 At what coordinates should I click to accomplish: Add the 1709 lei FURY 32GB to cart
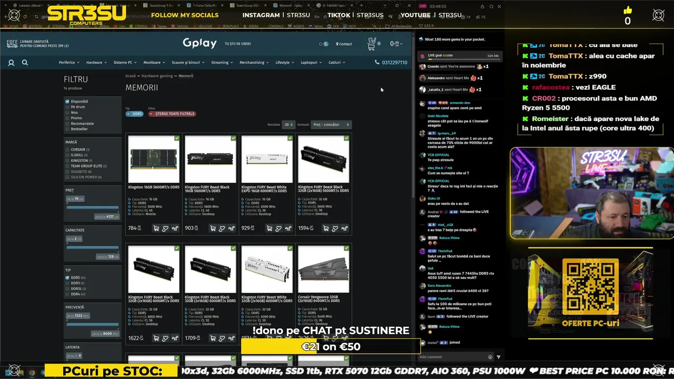tap(213, 338)
